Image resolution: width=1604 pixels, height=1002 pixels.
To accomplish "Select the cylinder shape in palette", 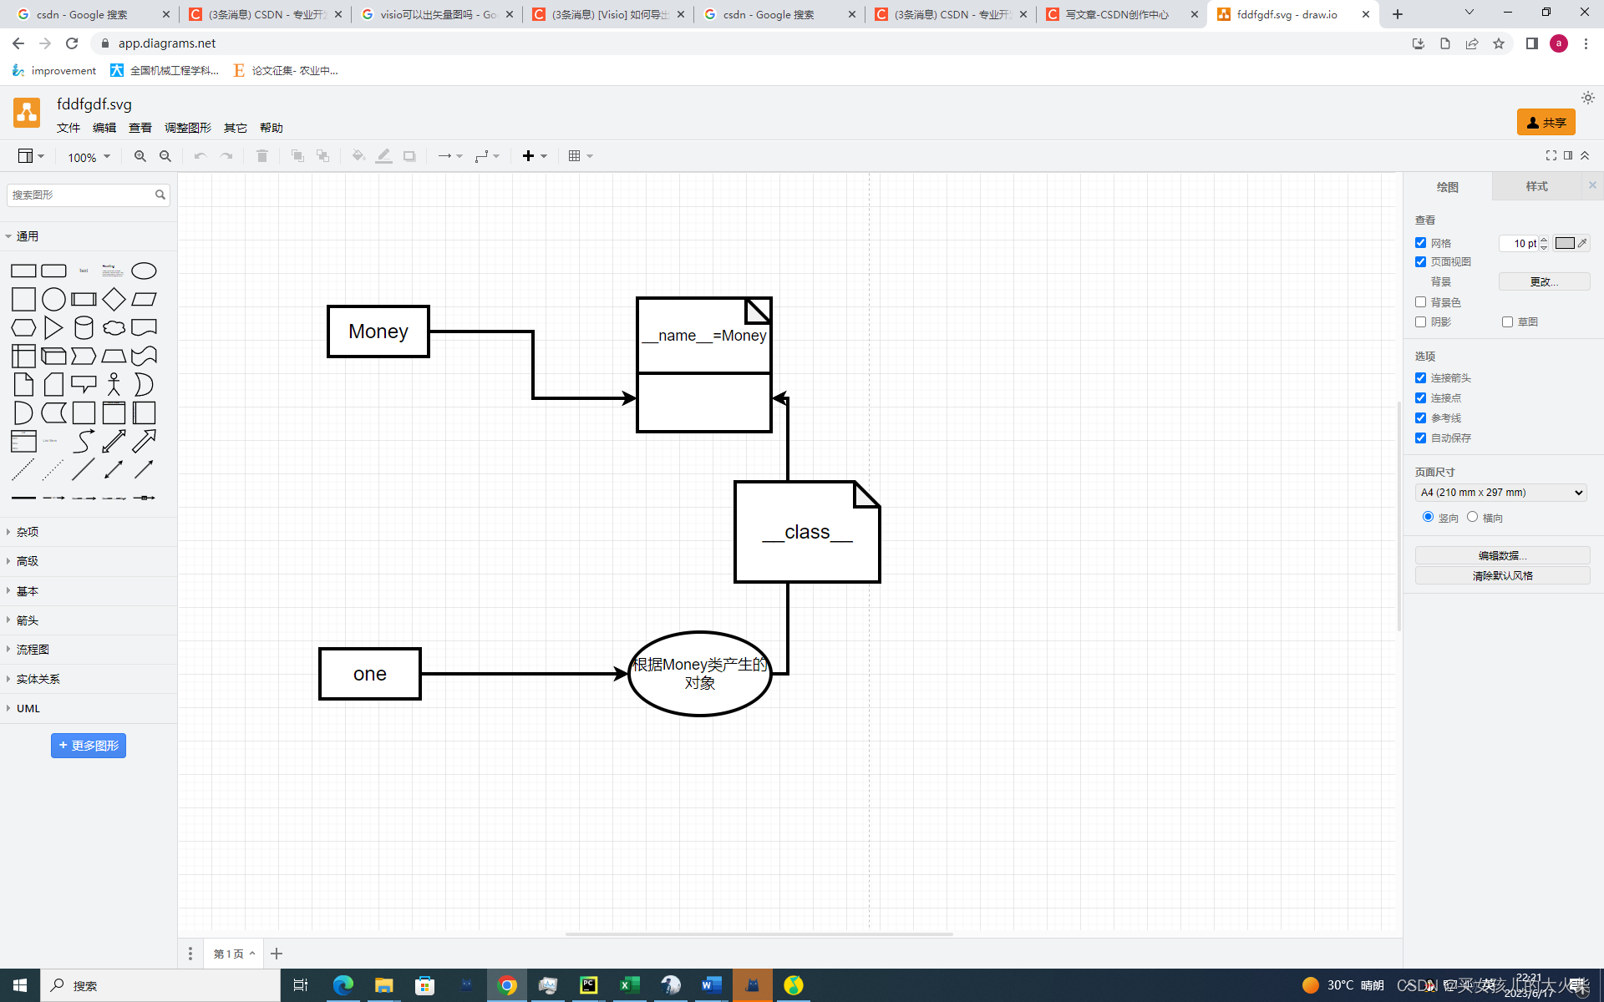I will click(x=84, y=327).
